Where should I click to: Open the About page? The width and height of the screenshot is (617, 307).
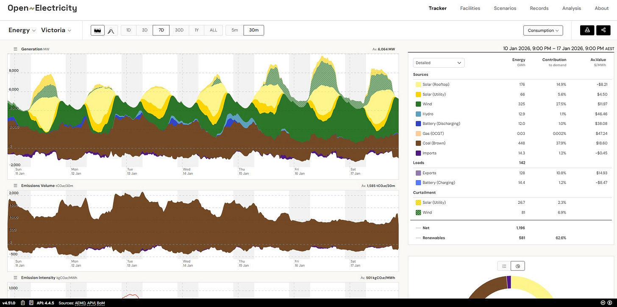[602, 8]
